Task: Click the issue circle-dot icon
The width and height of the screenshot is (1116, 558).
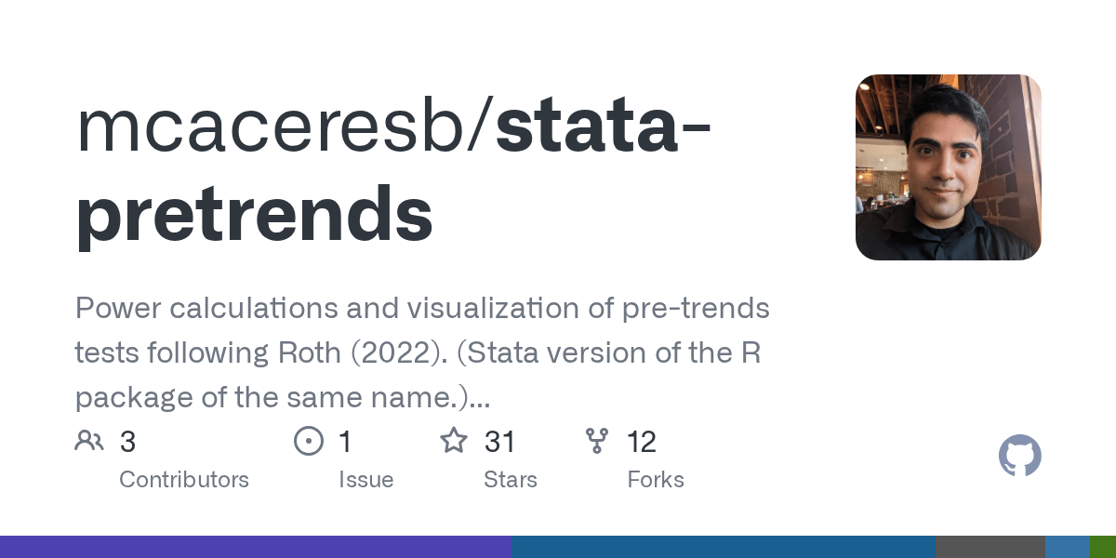Action: point(308,441)
